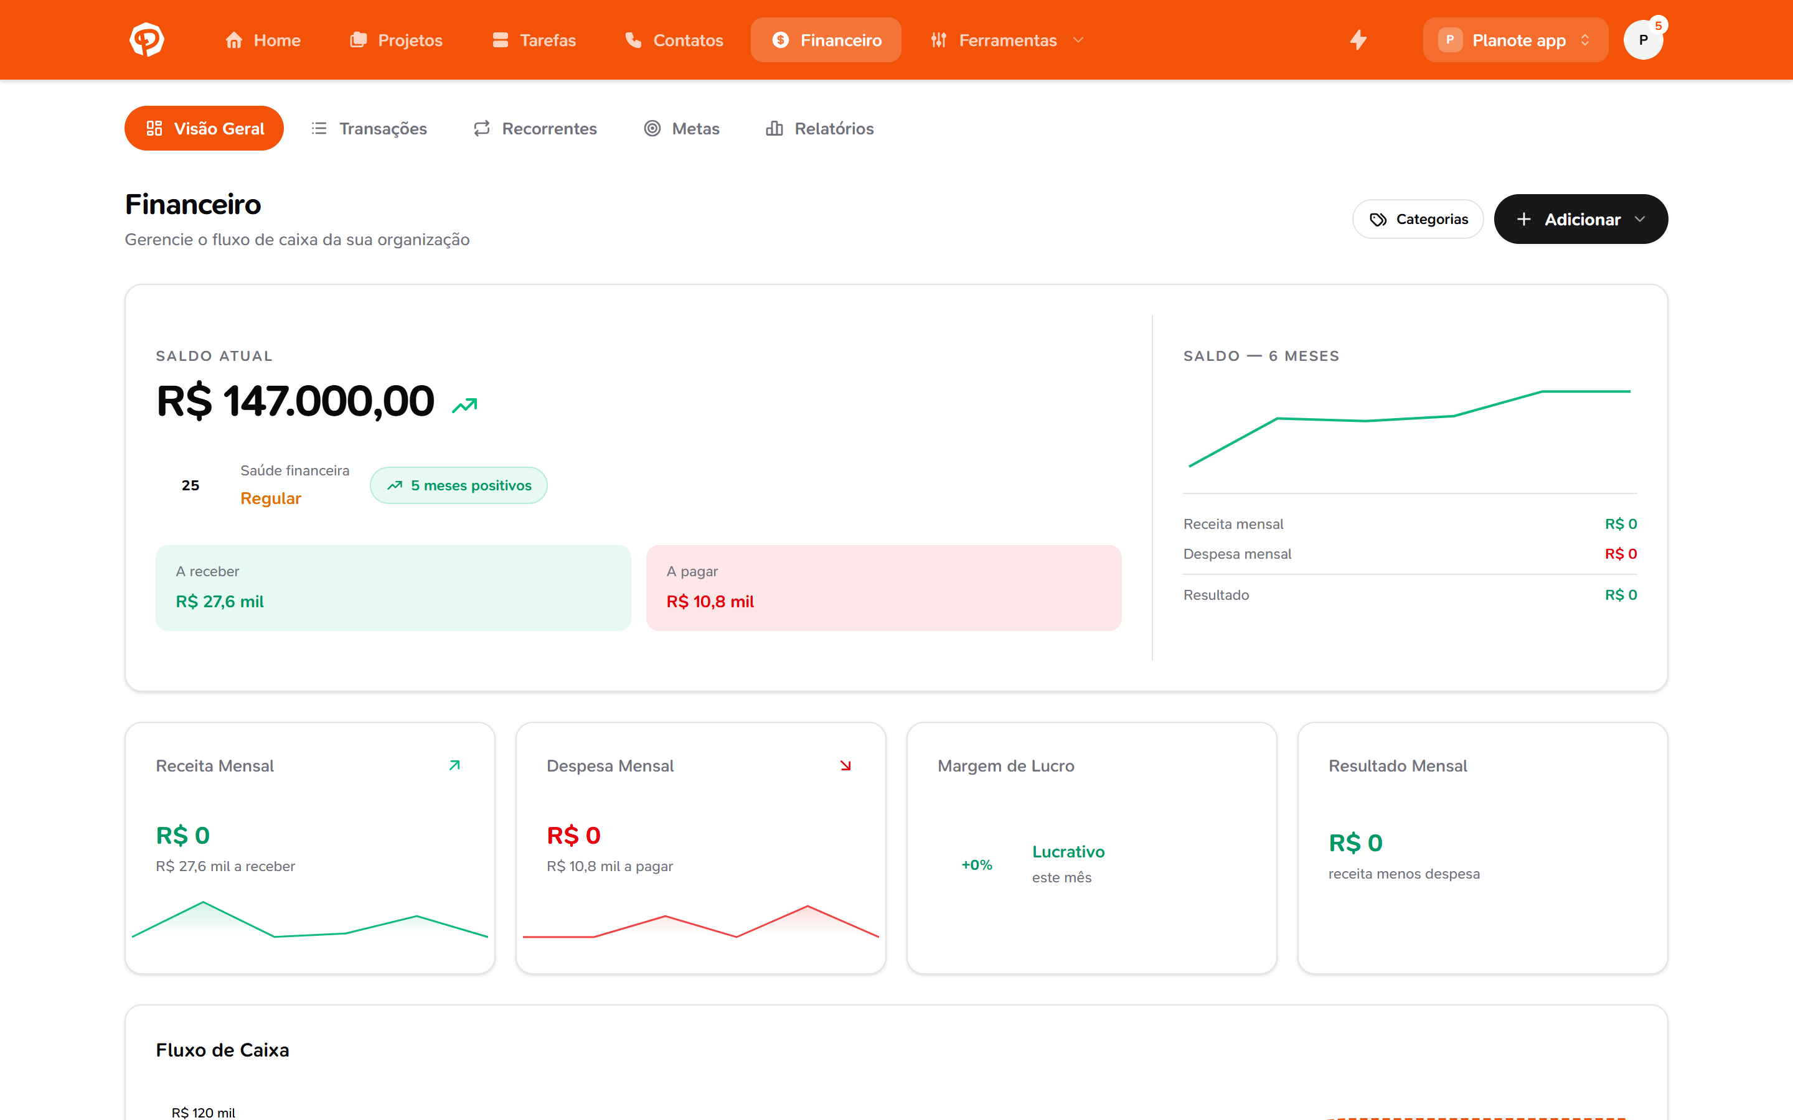Select the Financeiro menu item
Viewport: 1793px width, 1120px height.
(x=826, y=40)
